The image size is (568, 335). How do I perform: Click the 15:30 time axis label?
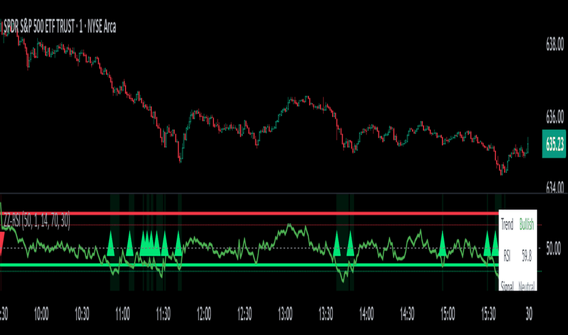coord(488,314)
